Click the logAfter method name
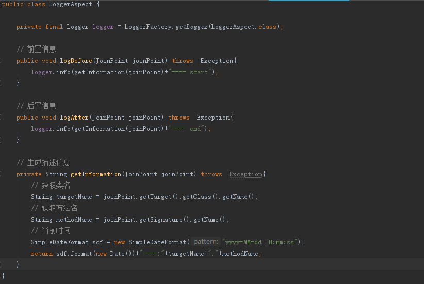 74,118
